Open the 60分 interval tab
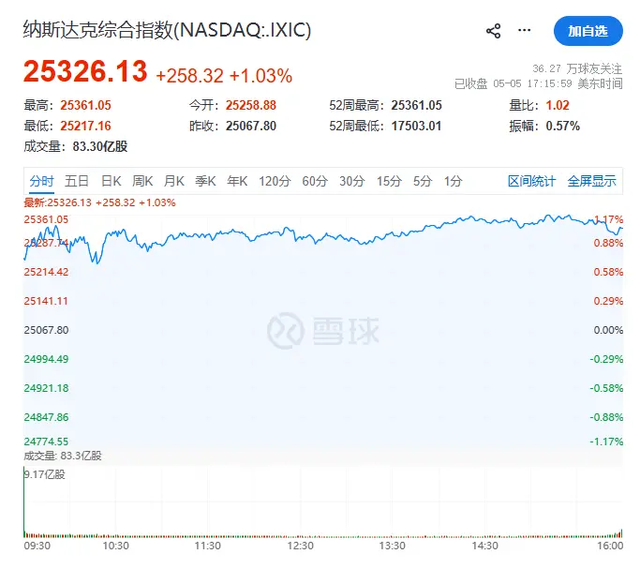640x569 pixels. pyautogui.click(x=315, y=181)
